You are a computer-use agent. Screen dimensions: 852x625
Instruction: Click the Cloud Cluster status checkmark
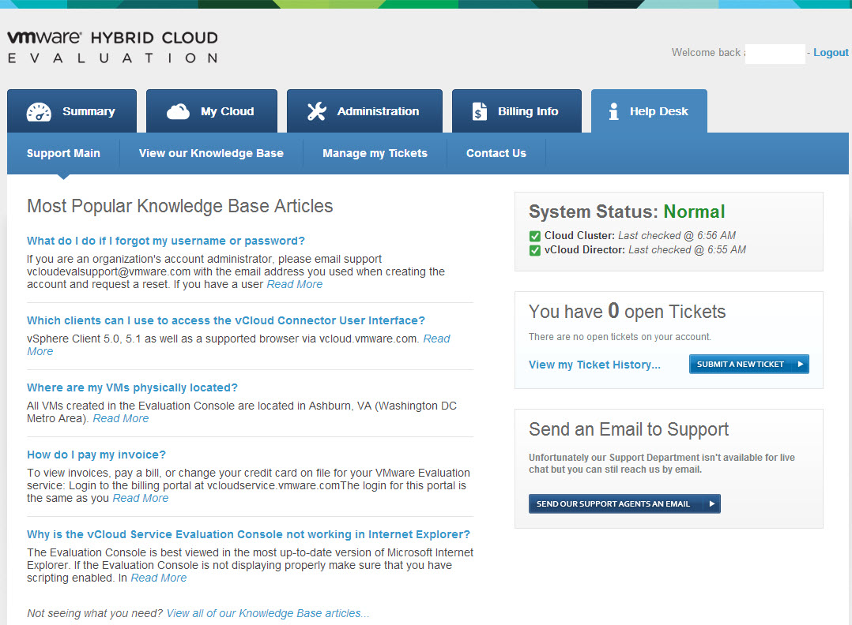pos(534,236)
